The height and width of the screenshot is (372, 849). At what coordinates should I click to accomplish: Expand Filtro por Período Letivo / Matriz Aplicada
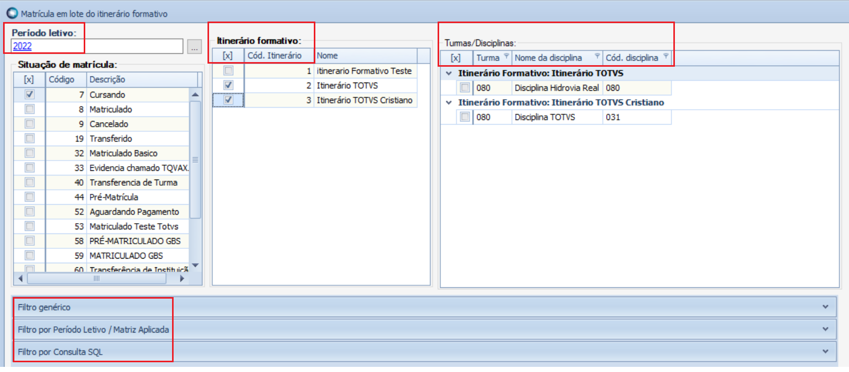tap(825, 329)
